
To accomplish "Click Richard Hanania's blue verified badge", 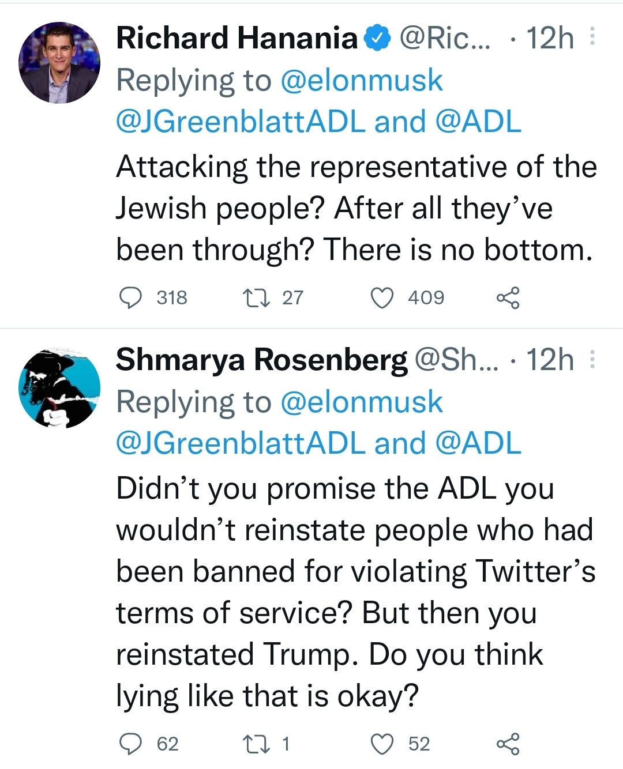I will pyautogui.click(x=379, y=38).
